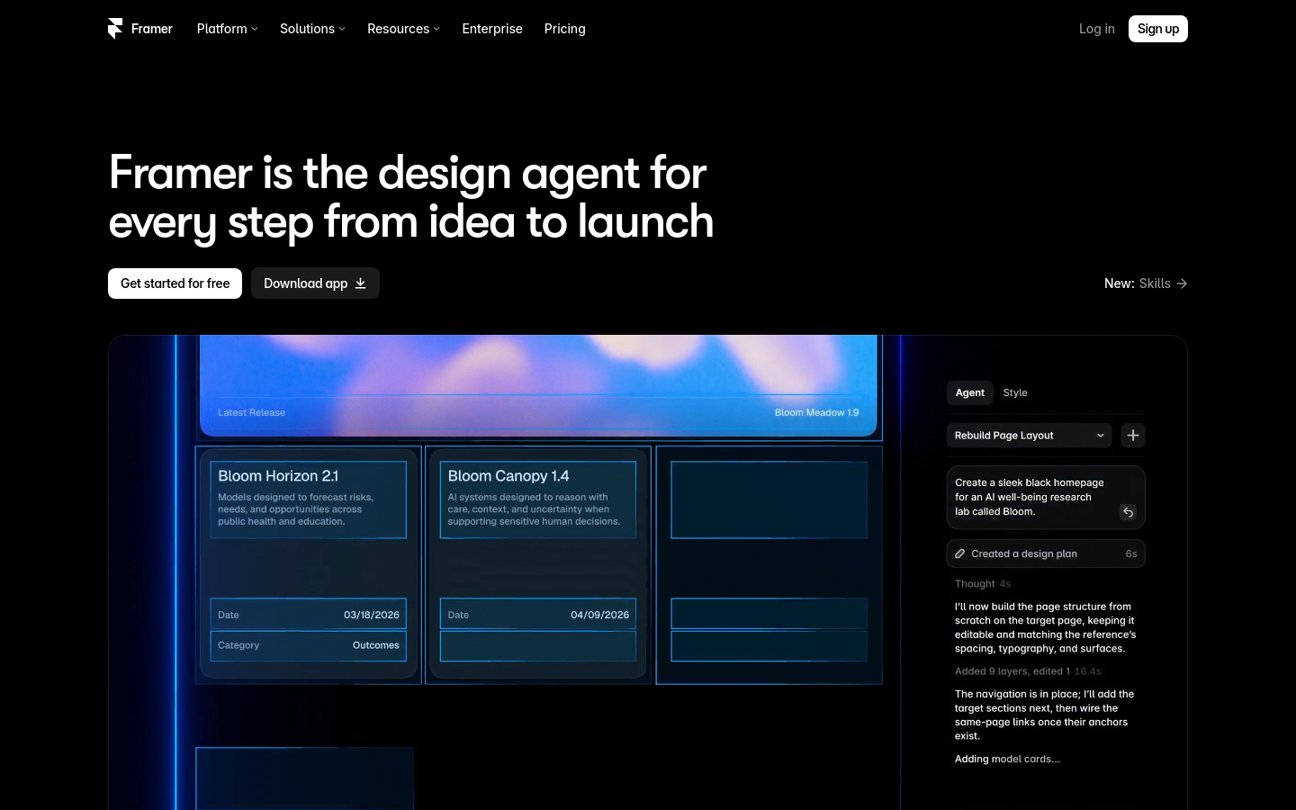Select the Bloom Canopy 1.4 card title
Screen dimensions: 1296x810
point(508,476)
